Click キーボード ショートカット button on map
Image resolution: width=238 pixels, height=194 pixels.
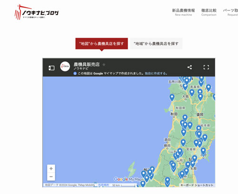[x=197, y=185]
